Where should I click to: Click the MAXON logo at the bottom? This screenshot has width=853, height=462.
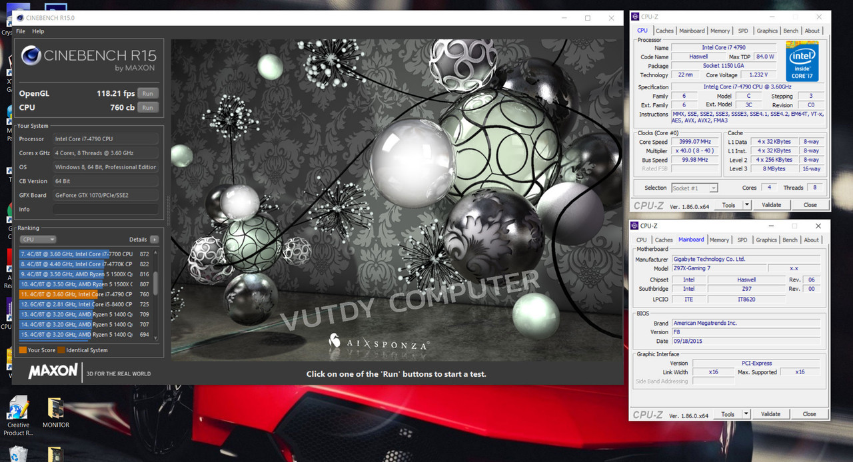point(53,371)
